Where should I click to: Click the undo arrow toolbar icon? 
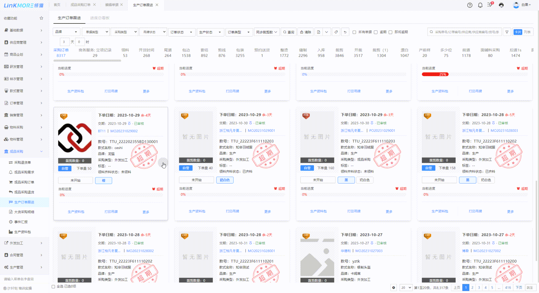point(345,32)
